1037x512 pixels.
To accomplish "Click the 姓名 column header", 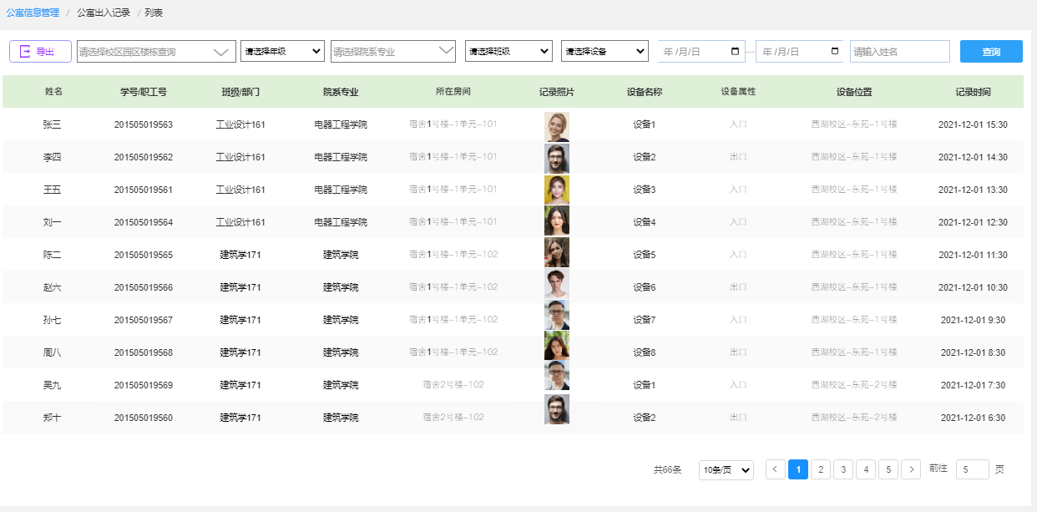I will coord(53,92).
